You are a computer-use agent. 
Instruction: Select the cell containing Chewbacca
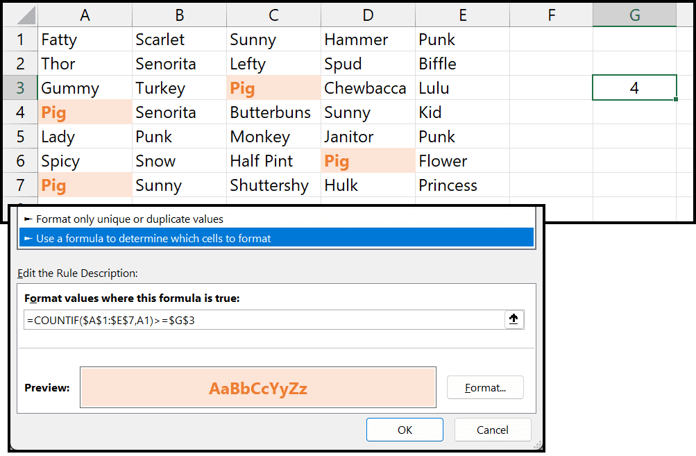367,87
